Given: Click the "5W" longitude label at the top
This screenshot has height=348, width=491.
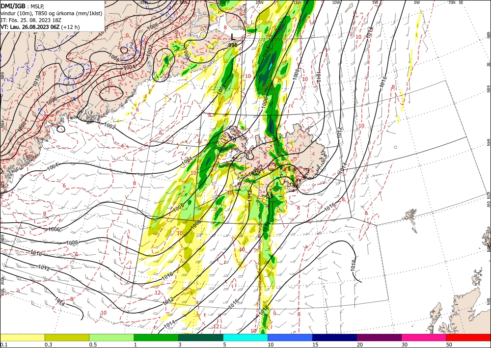Looking at the screenshot, I should click(376, 2).
